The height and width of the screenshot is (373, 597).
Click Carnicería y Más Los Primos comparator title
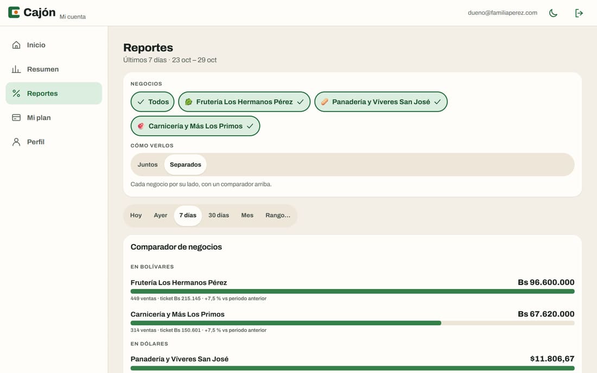coord(177,314)
